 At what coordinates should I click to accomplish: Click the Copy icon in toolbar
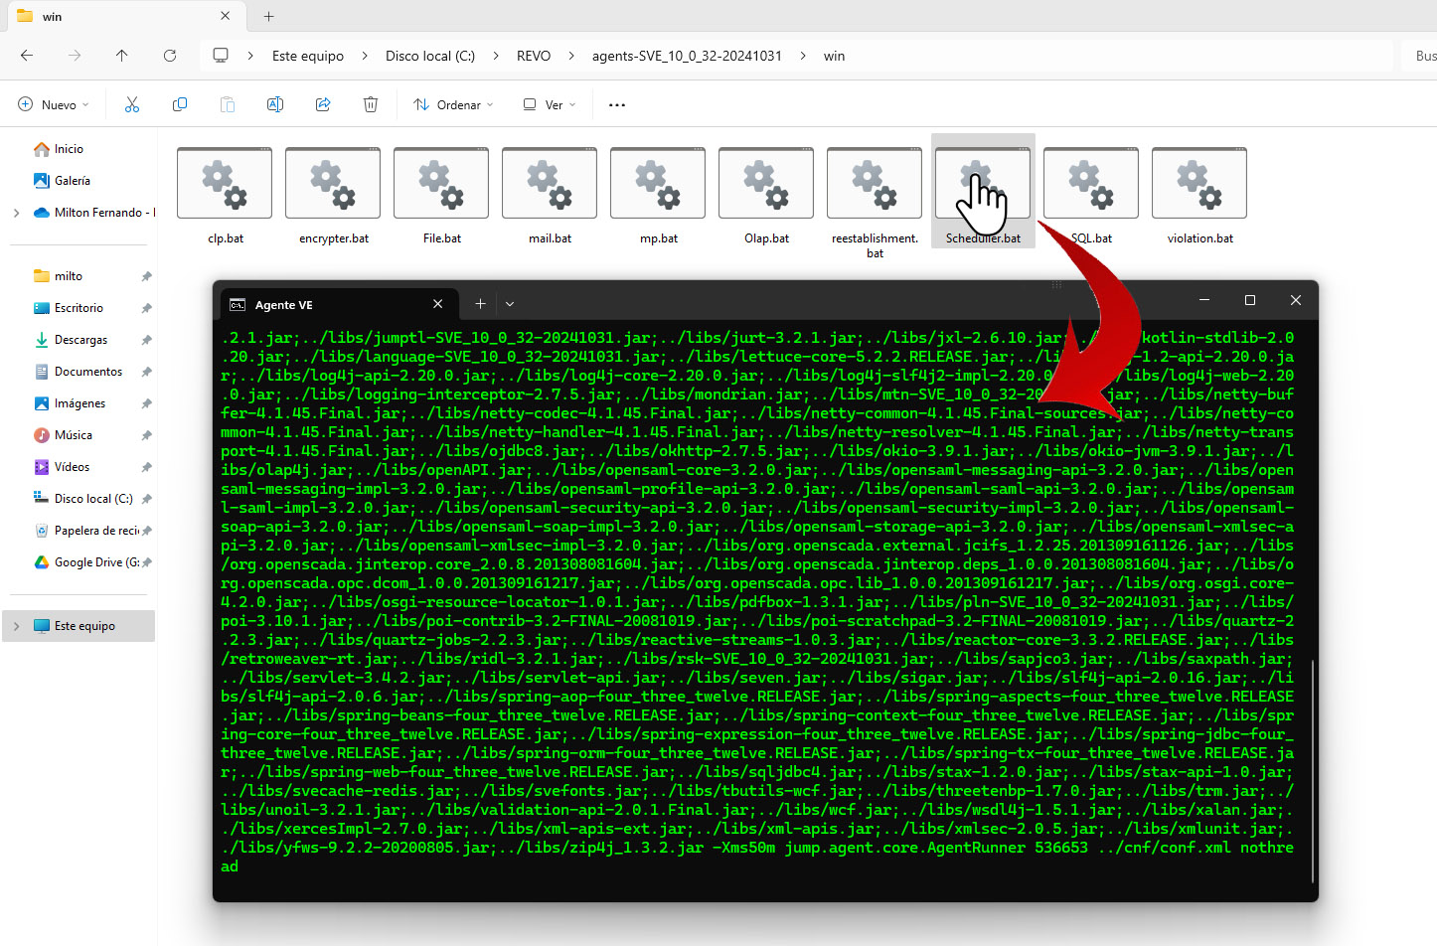coord(180,104)
